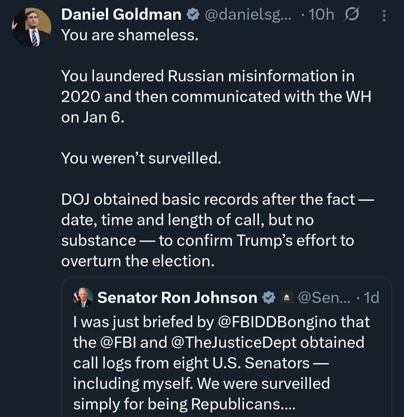
Task: Click the 10h post timestamp
Action: (x=320, y=15)
